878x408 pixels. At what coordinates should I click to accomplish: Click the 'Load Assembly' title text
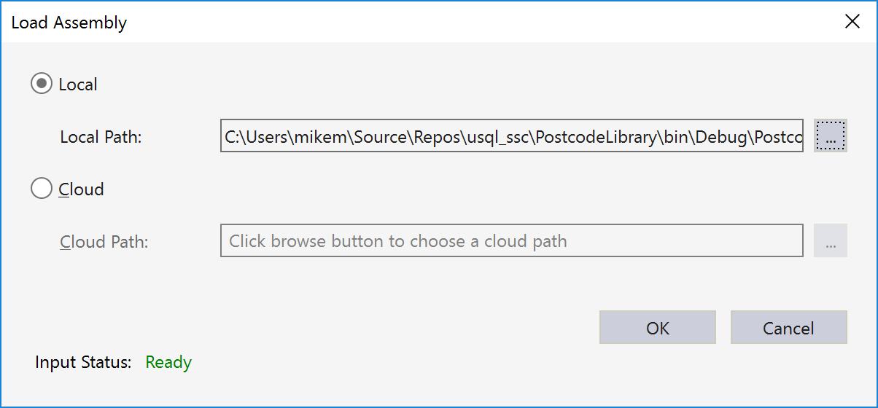[69, 23]
